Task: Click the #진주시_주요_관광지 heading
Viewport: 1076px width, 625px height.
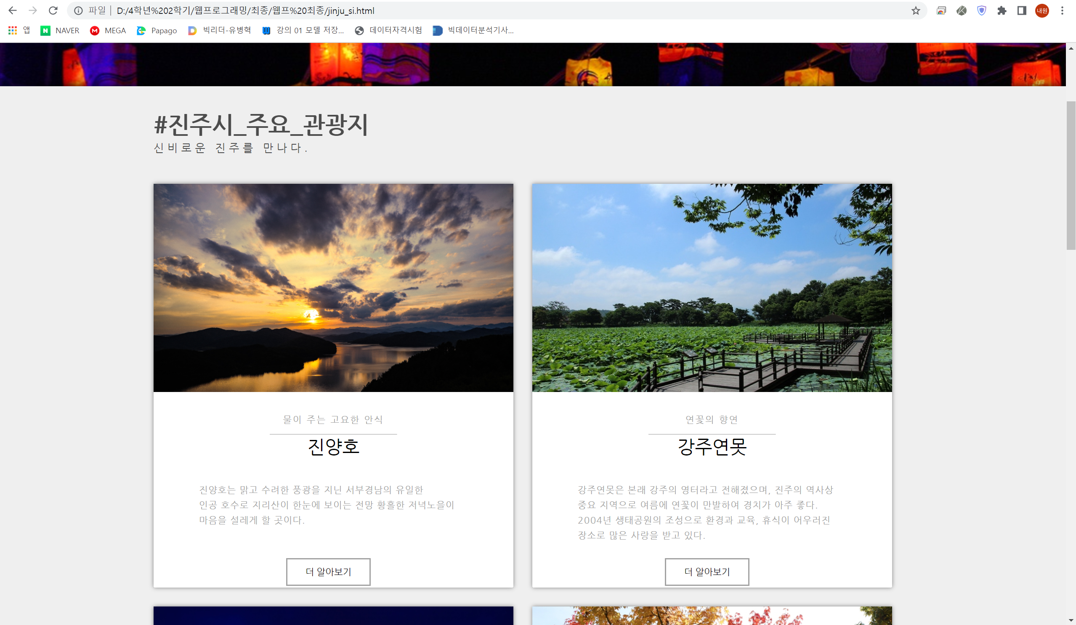Action: click(x=261, y=124)
